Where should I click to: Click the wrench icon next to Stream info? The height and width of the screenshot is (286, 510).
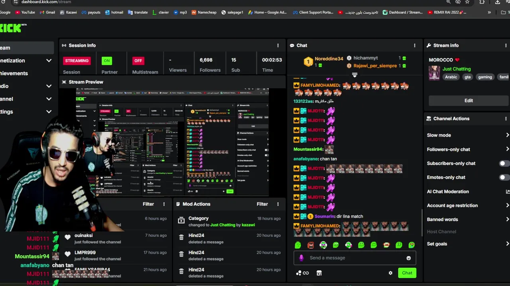[429, 45]
